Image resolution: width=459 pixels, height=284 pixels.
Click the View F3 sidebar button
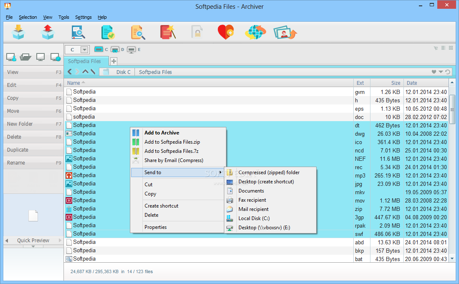[33, 72]
